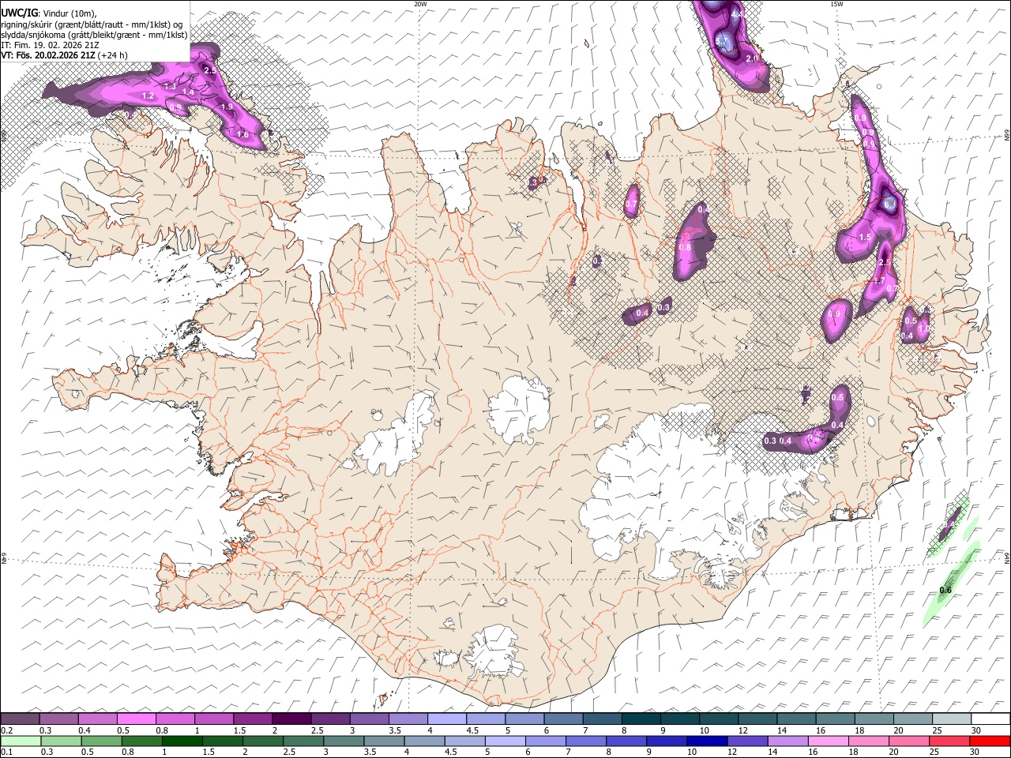Click the 1.9 snowfall value label
Viewport: 1011px width, 758px height.
pos(227,107)
